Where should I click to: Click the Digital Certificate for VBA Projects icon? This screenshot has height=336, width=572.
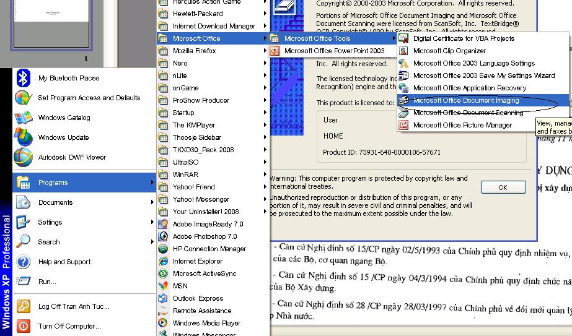[403, 38]
